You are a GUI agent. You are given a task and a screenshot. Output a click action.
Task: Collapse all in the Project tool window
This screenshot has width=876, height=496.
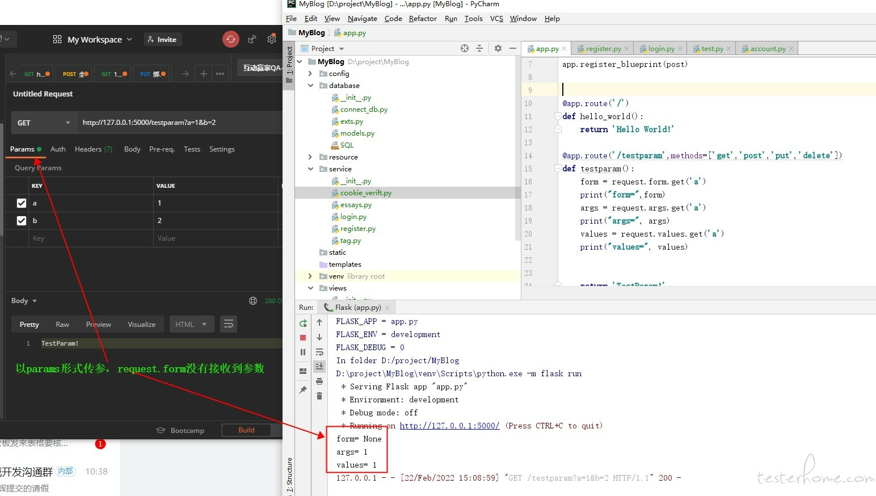pyautogui.click(x=479, y=48)
